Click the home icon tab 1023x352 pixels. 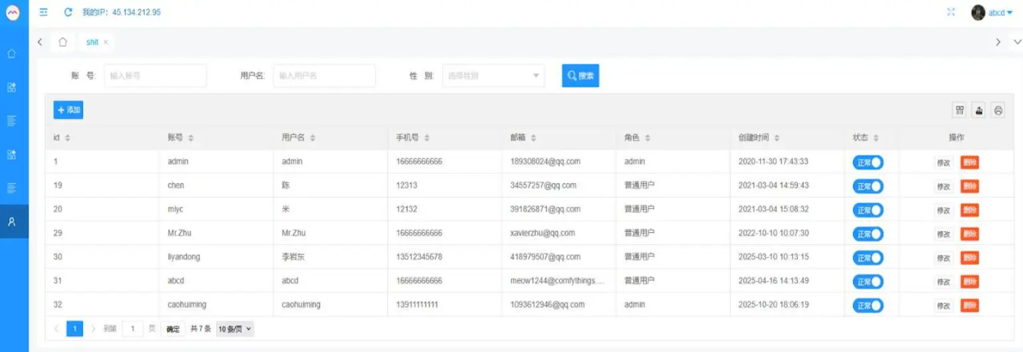[62, 42]
